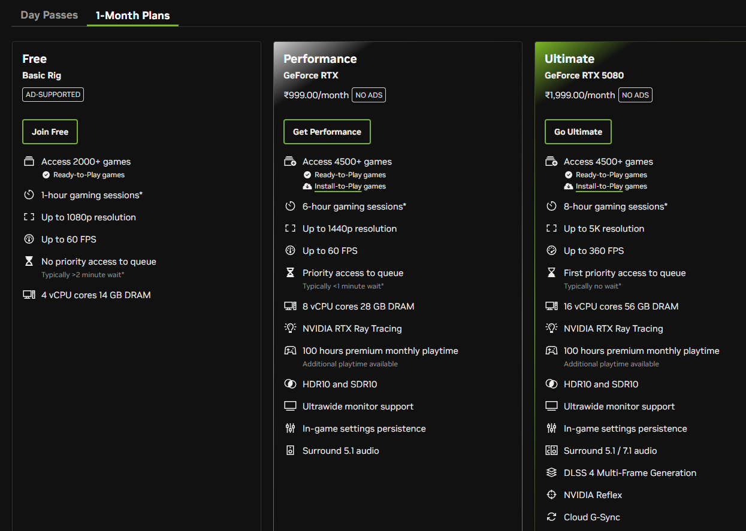
Task: Open Install-to-Play link in Ultimate plan
Action: point(599,186)
